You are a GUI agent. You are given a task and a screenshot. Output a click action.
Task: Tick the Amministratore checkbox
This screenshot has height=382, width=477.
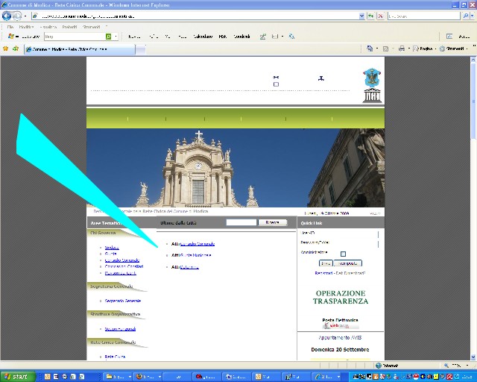(343, 254)
